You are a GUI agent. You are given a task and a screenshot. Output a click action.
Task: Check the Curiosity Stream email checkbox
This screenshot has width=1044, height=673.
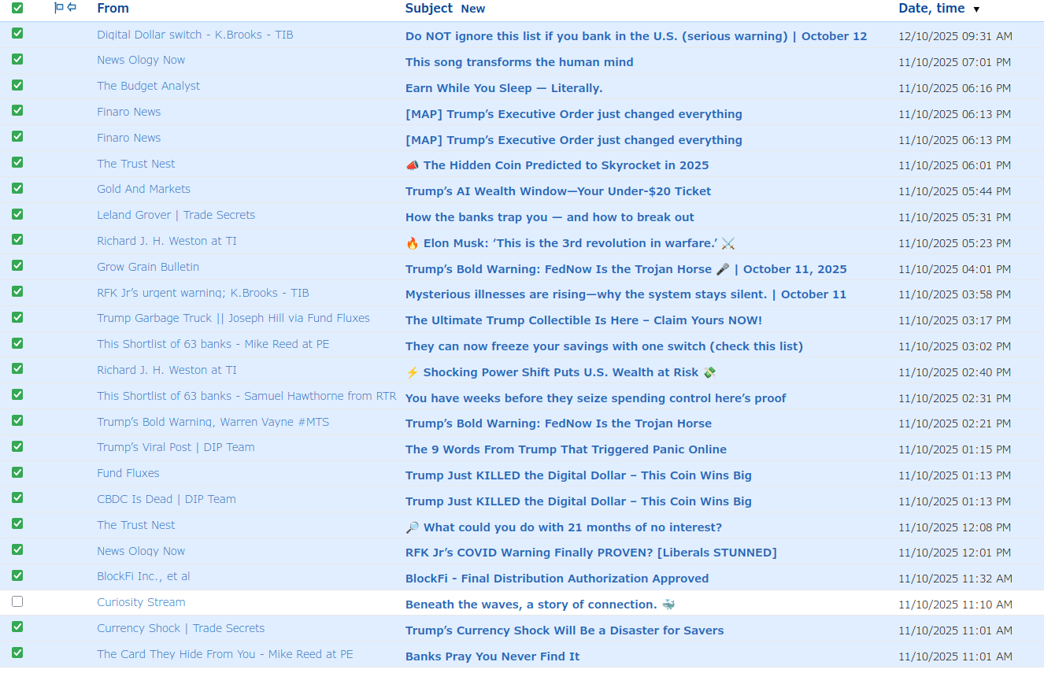[x=17, y=602]
